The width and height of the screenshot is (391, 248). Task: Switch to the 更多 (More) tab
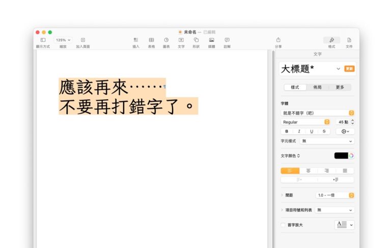pyautogui.click(x=340, y=87)
